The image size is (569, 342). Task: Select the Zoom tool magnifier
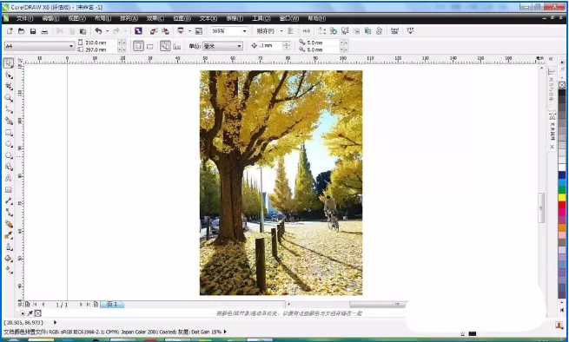point(9,98)
